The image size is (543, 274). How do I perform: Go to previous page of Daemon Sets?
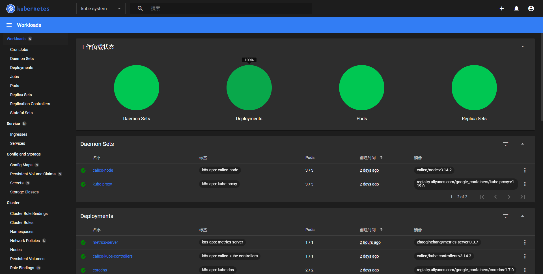click(495, 197)
